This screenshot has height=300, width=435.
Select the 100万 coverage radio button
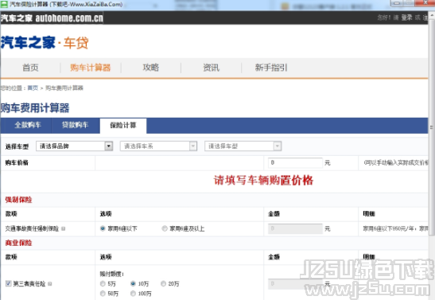[x=133, y=294]
